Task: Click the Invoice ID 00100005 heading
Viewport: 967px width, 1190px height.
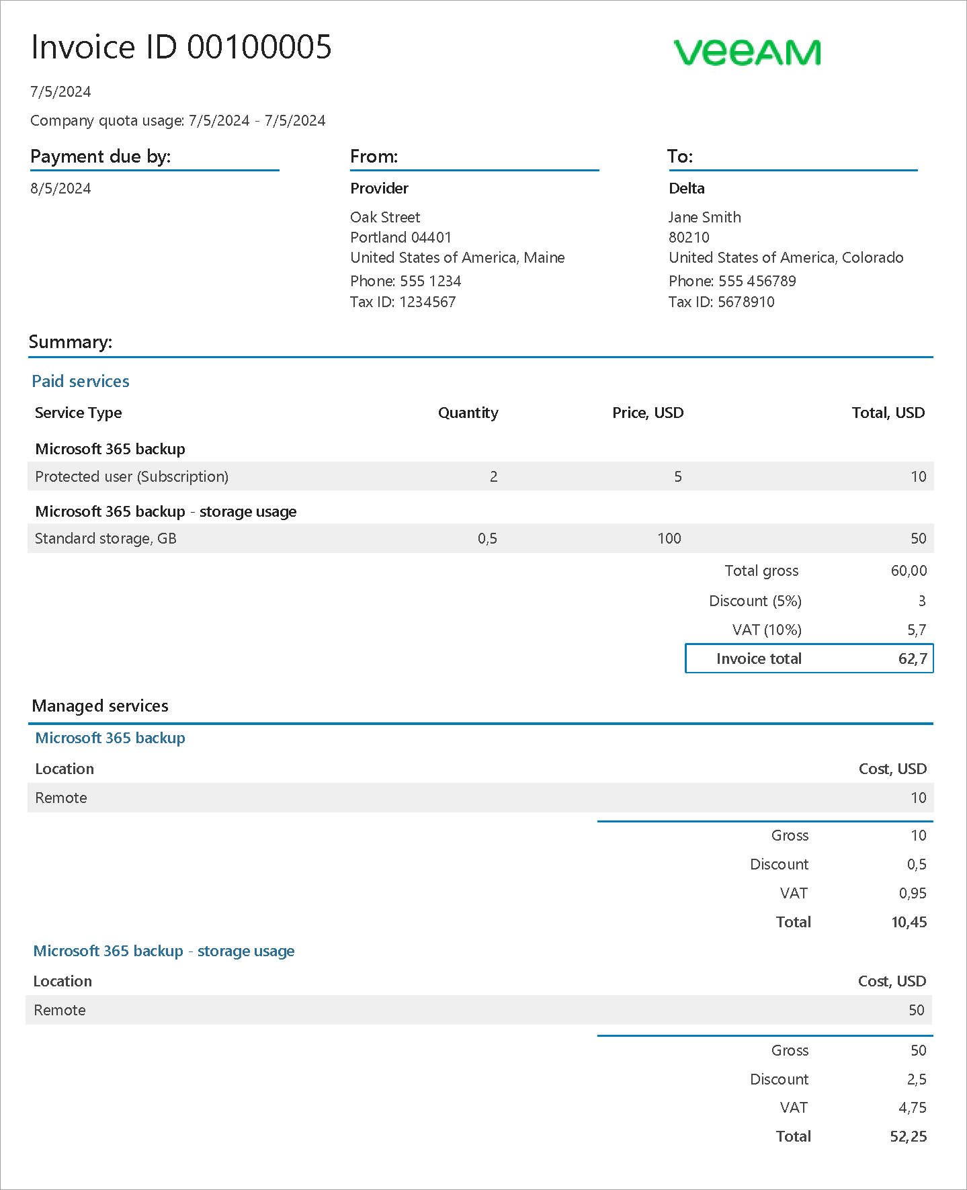Action: point(181,47)
